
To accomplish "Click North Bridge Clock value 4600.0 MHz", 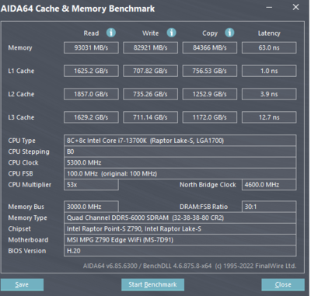I will (x=269, y=185).
